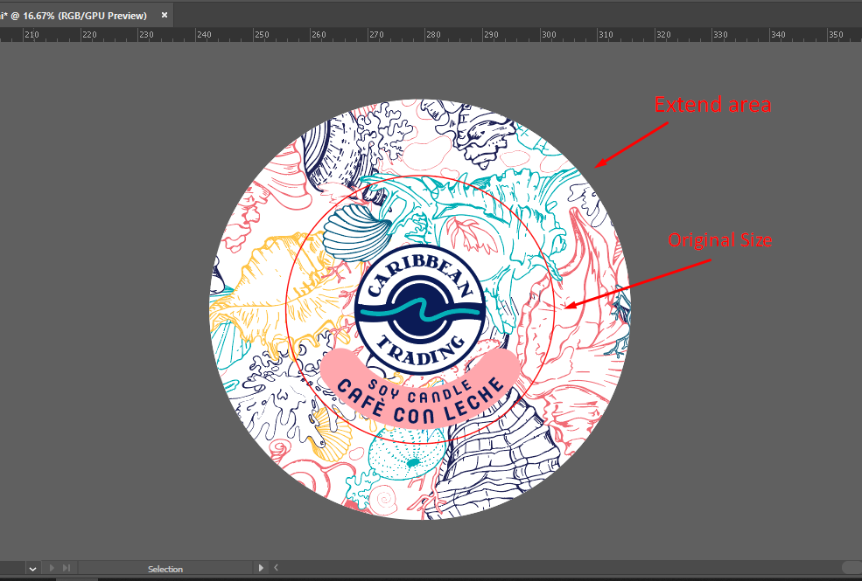Open the status bar options arrow next to Selection
Image resolution: width=862 pixels, height=581 pixels.
click(261, 569)
